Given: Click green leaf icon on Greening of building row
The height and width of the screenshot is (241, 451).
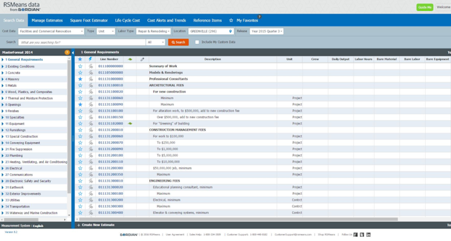Looking at the screenshot, I should pyautogui.click(x=130, y=123).
